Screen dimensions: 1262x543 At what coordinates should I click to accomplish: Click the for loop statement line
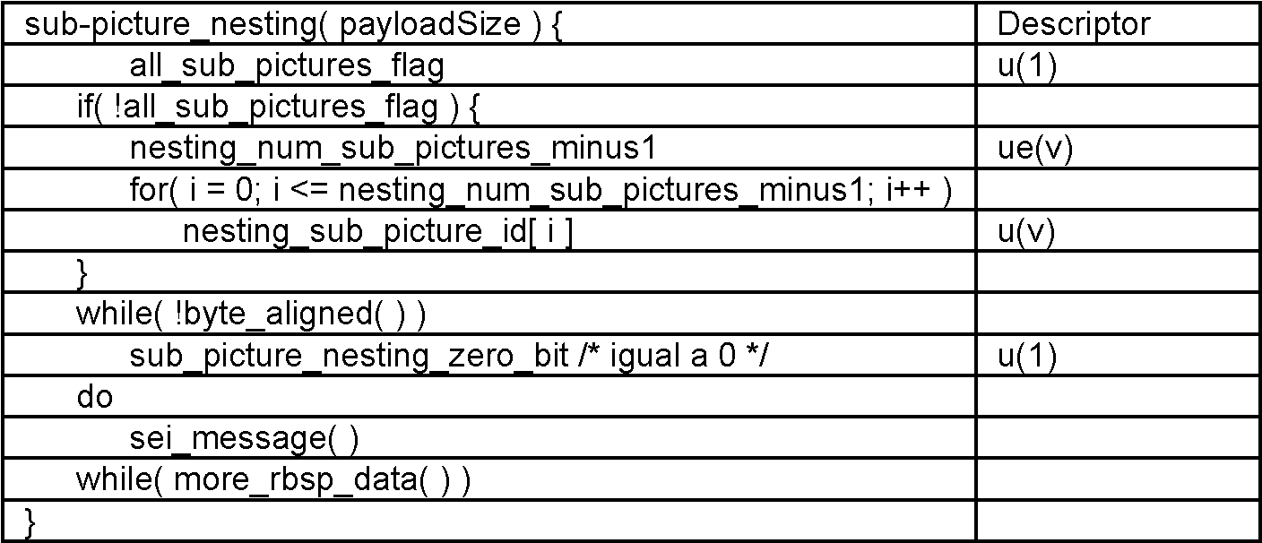tap(540, 190)
